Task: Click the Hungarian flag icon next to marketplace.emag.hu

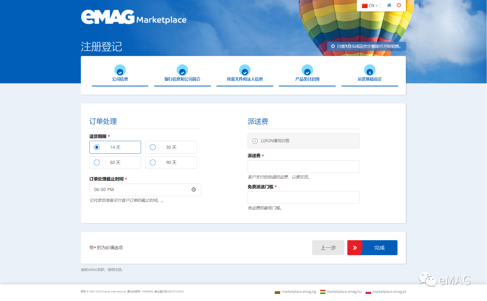Action: tap(322, 292)
